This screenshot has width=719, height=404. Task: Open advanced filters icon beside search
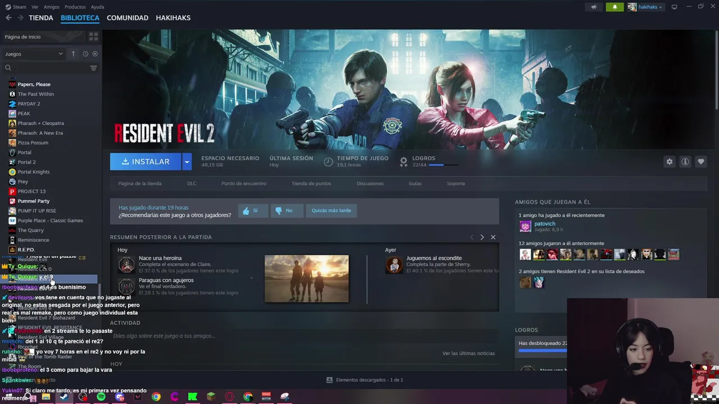[93, 68]
